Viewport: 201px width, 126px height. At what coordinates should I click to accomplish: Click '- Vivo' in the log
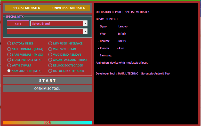[x=102, y=34]
